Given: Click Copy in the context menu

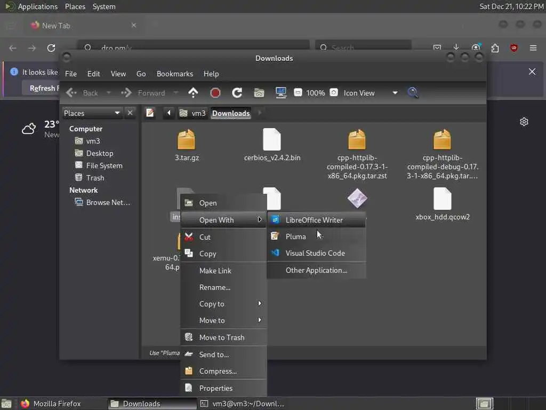Looking at the screenshot, I should tap(223, 254).
